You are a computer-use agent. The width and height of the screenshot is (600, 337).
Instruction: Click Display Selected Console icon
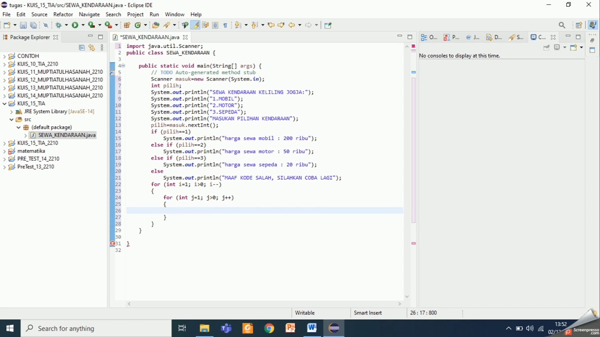pyautogui.click(x=557, y=47)
